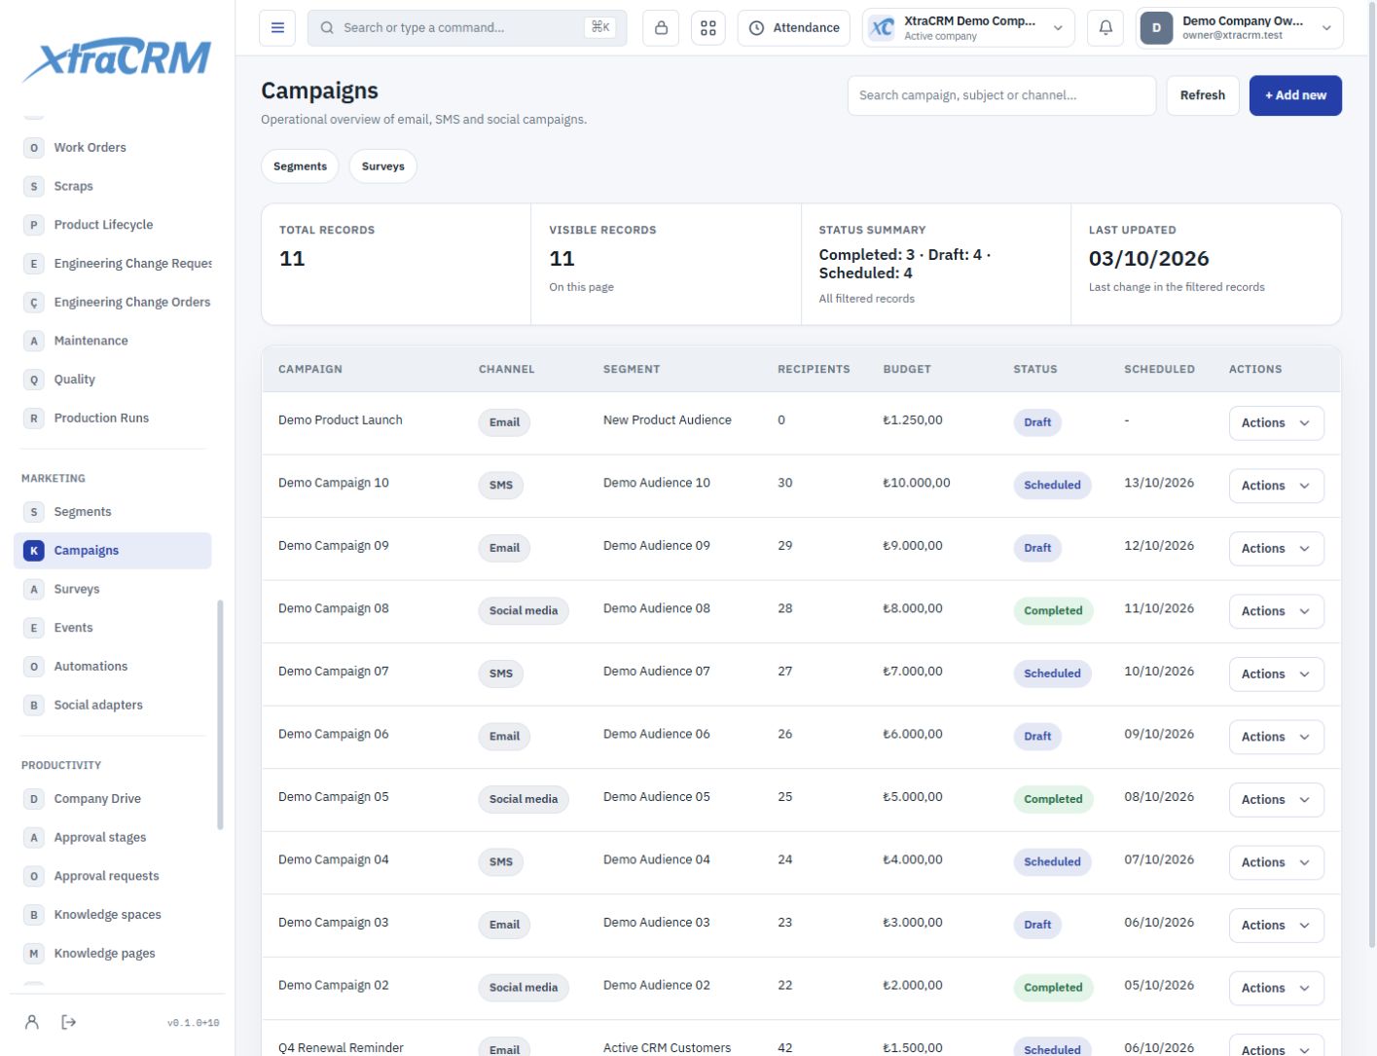Expand the Demo Company Owner user menu
Viewport: 1377px width, 1056px height.
coord(1240,28)
